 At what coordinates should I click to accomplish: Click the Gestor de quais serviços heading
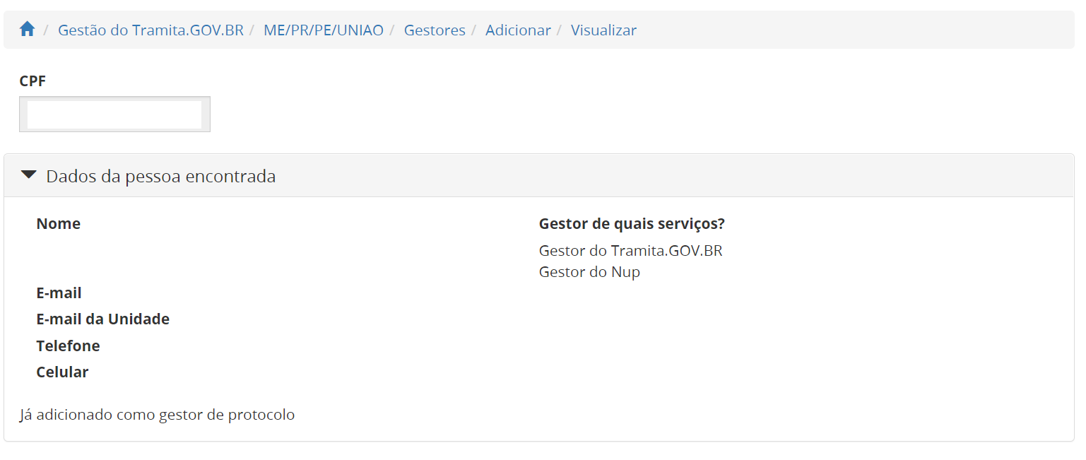(x=631, y=223)
